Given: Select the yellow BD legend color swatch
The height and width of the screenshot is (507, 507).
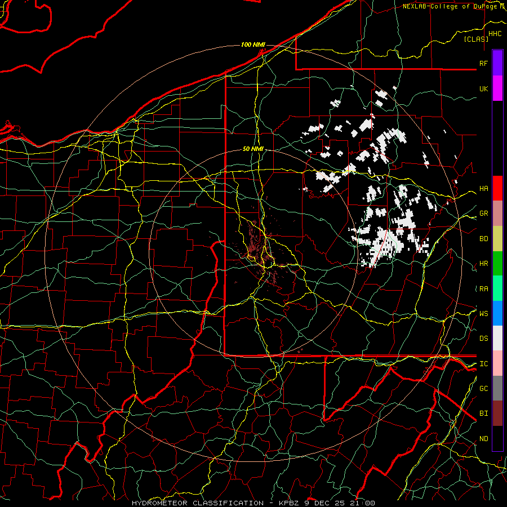Looking at the screenshot, I should (x=497, y=238).
